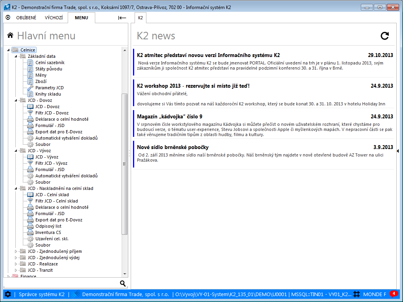Viewport: 403px width, 302px height.
Task: Click the home icon beside Hlavní menu
Action: pos(10,35)
